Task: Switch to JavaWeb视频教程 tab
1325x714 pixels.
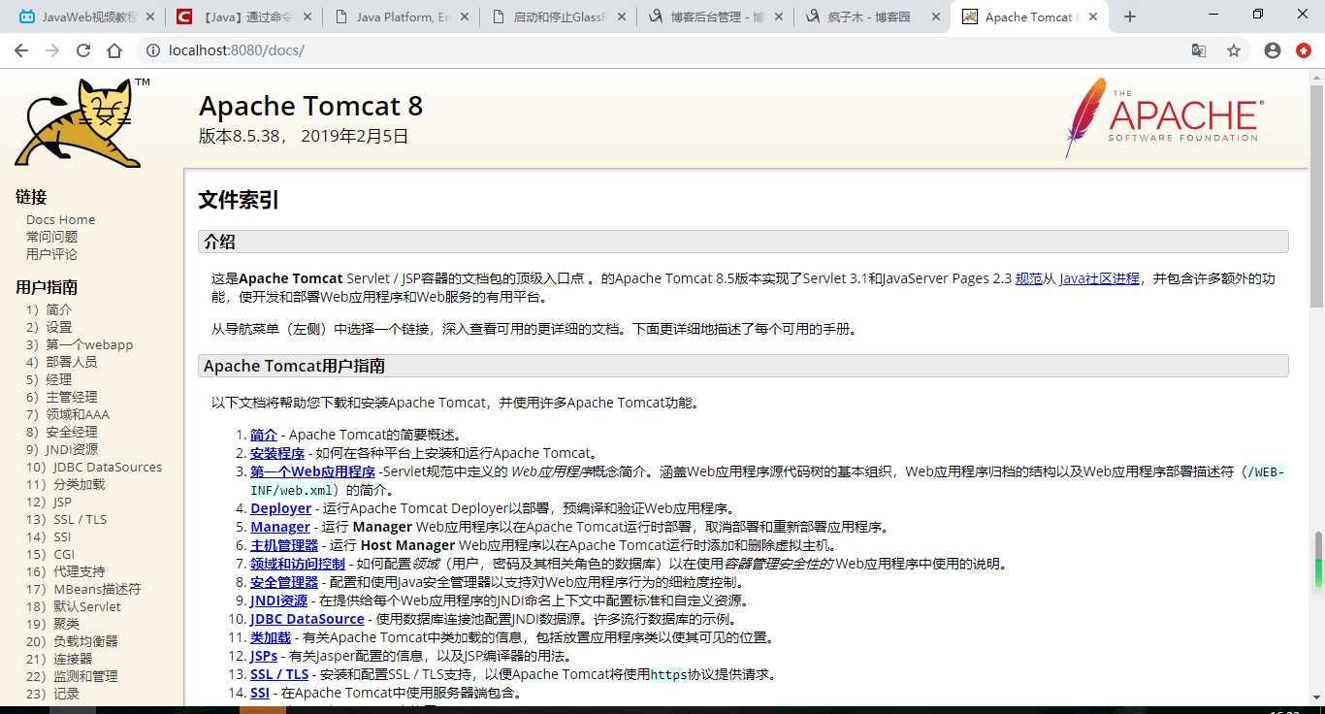Action: (86, 16)
